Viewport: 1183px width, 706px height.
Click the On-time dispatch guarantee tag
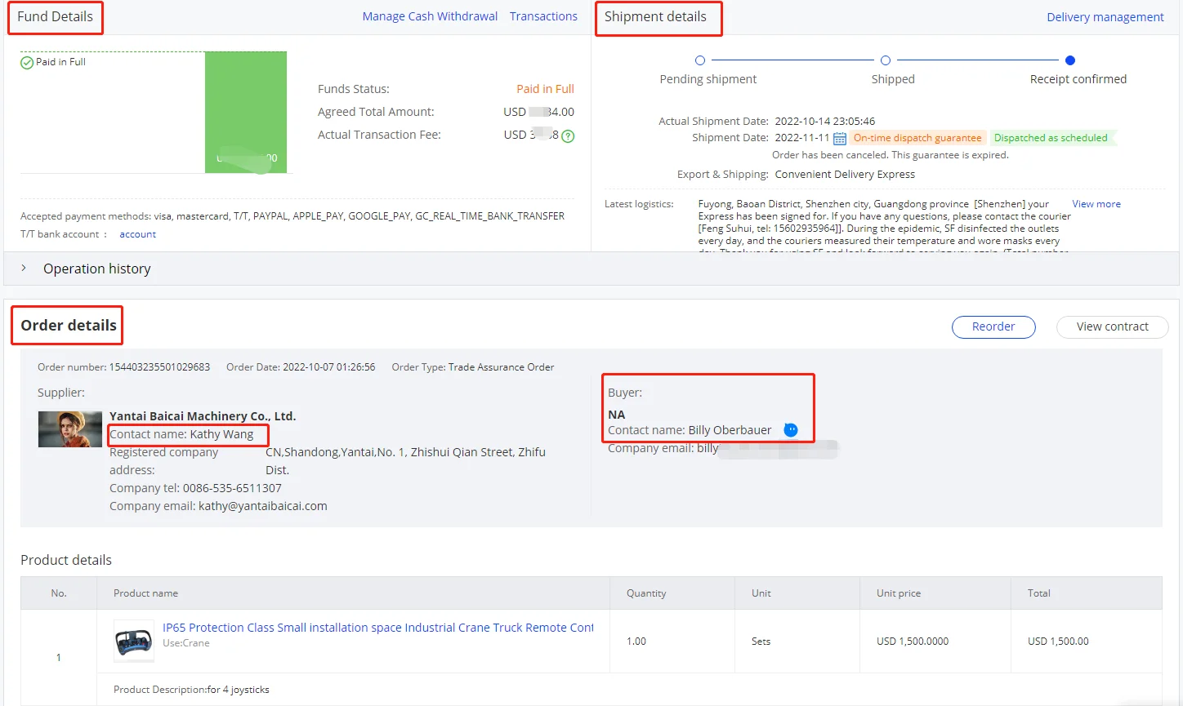coord(917,138)
